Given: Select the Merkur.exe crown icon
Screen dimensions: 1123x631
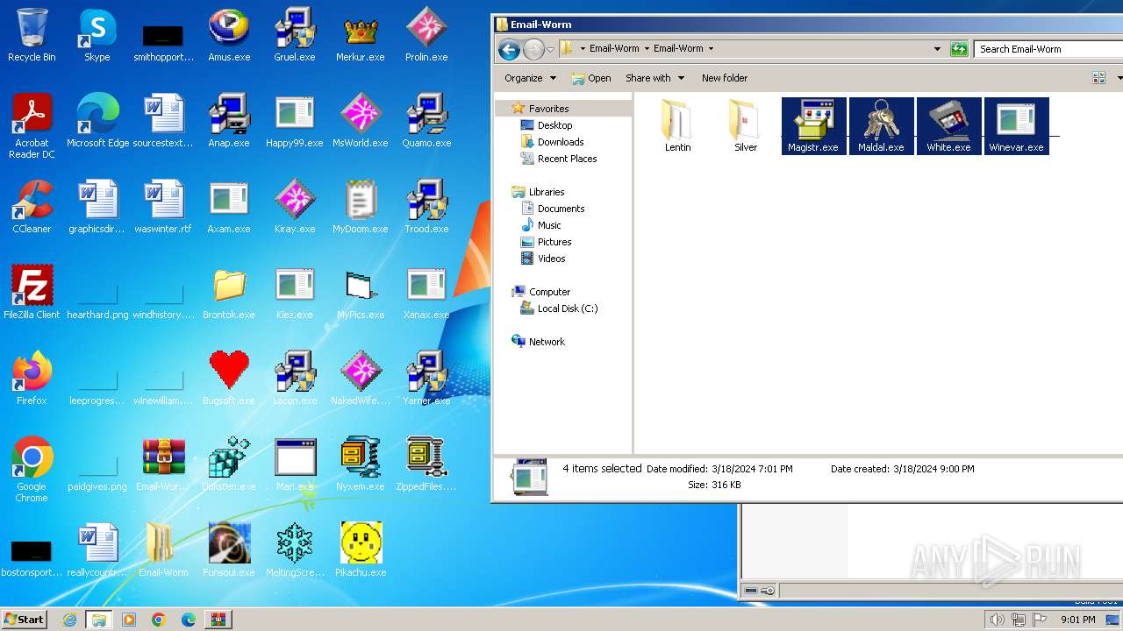Looking at the screenshot, I should [361, 35].
